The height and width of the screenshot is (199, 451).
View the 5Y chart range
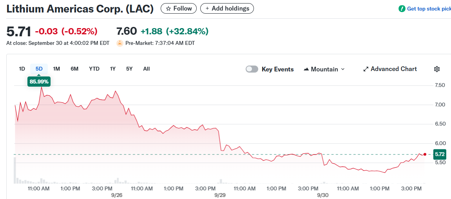coord(129,69)
